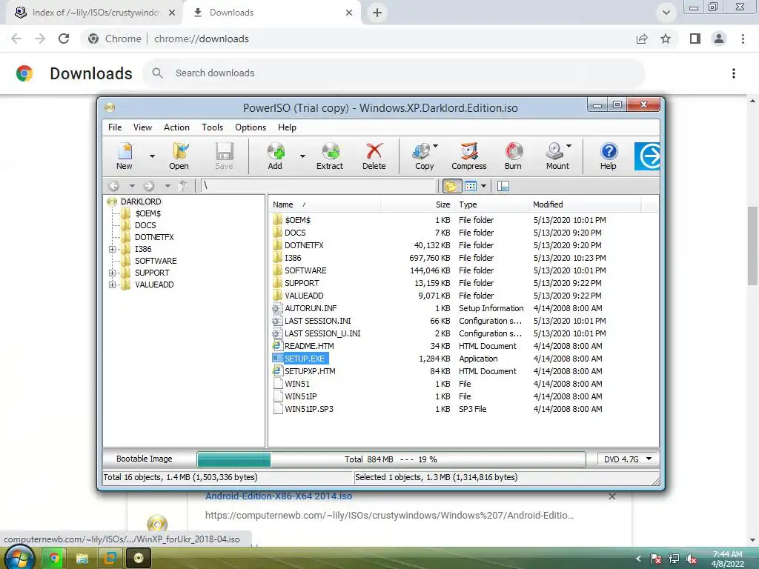Sort by the Size column header
Screen dimensions: 759x569
pyautogui.click(x=418, y=204)
